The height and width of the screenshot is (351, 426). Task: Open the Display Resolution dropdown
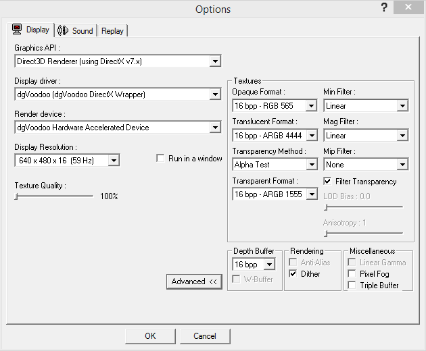[114, 161]
